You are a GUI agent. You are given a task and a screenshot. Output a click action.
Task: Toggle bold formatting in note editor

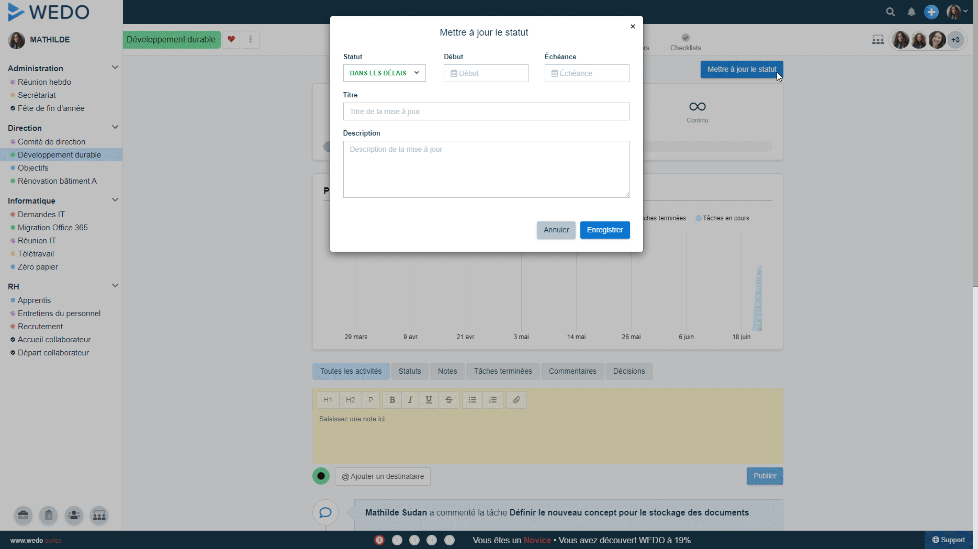(392, 400)
